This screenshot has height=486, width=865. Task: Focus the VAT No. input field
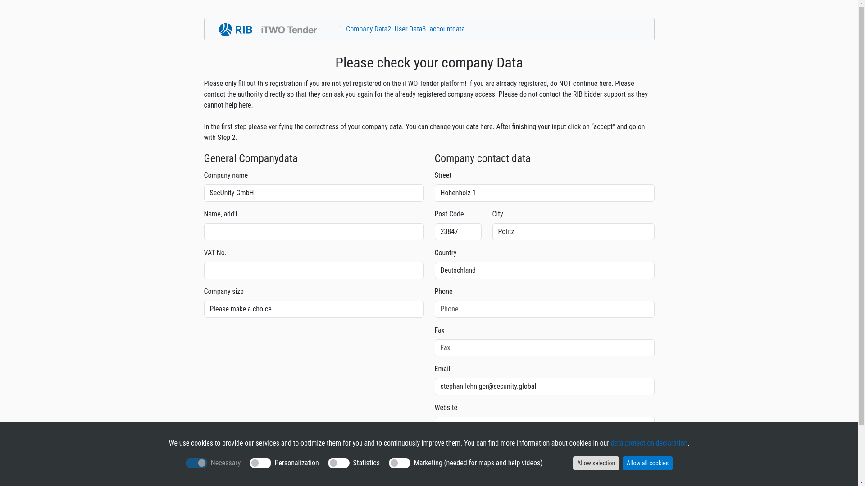[314, 270]
